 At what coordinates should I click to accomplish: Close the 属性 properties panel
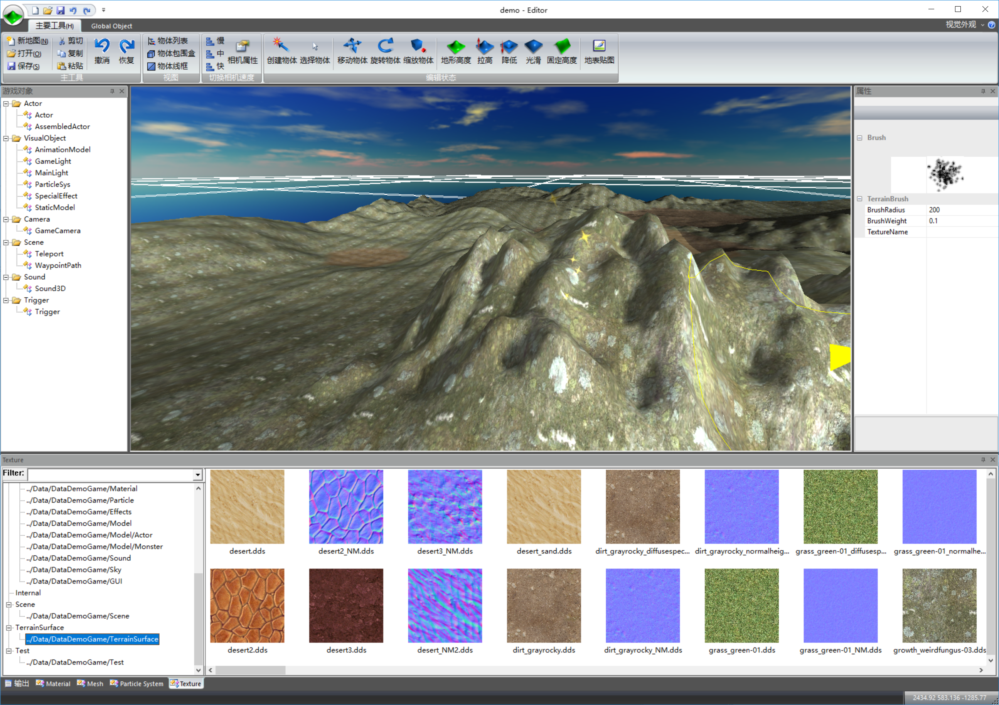pyautogui.click(x=992, y=91)
